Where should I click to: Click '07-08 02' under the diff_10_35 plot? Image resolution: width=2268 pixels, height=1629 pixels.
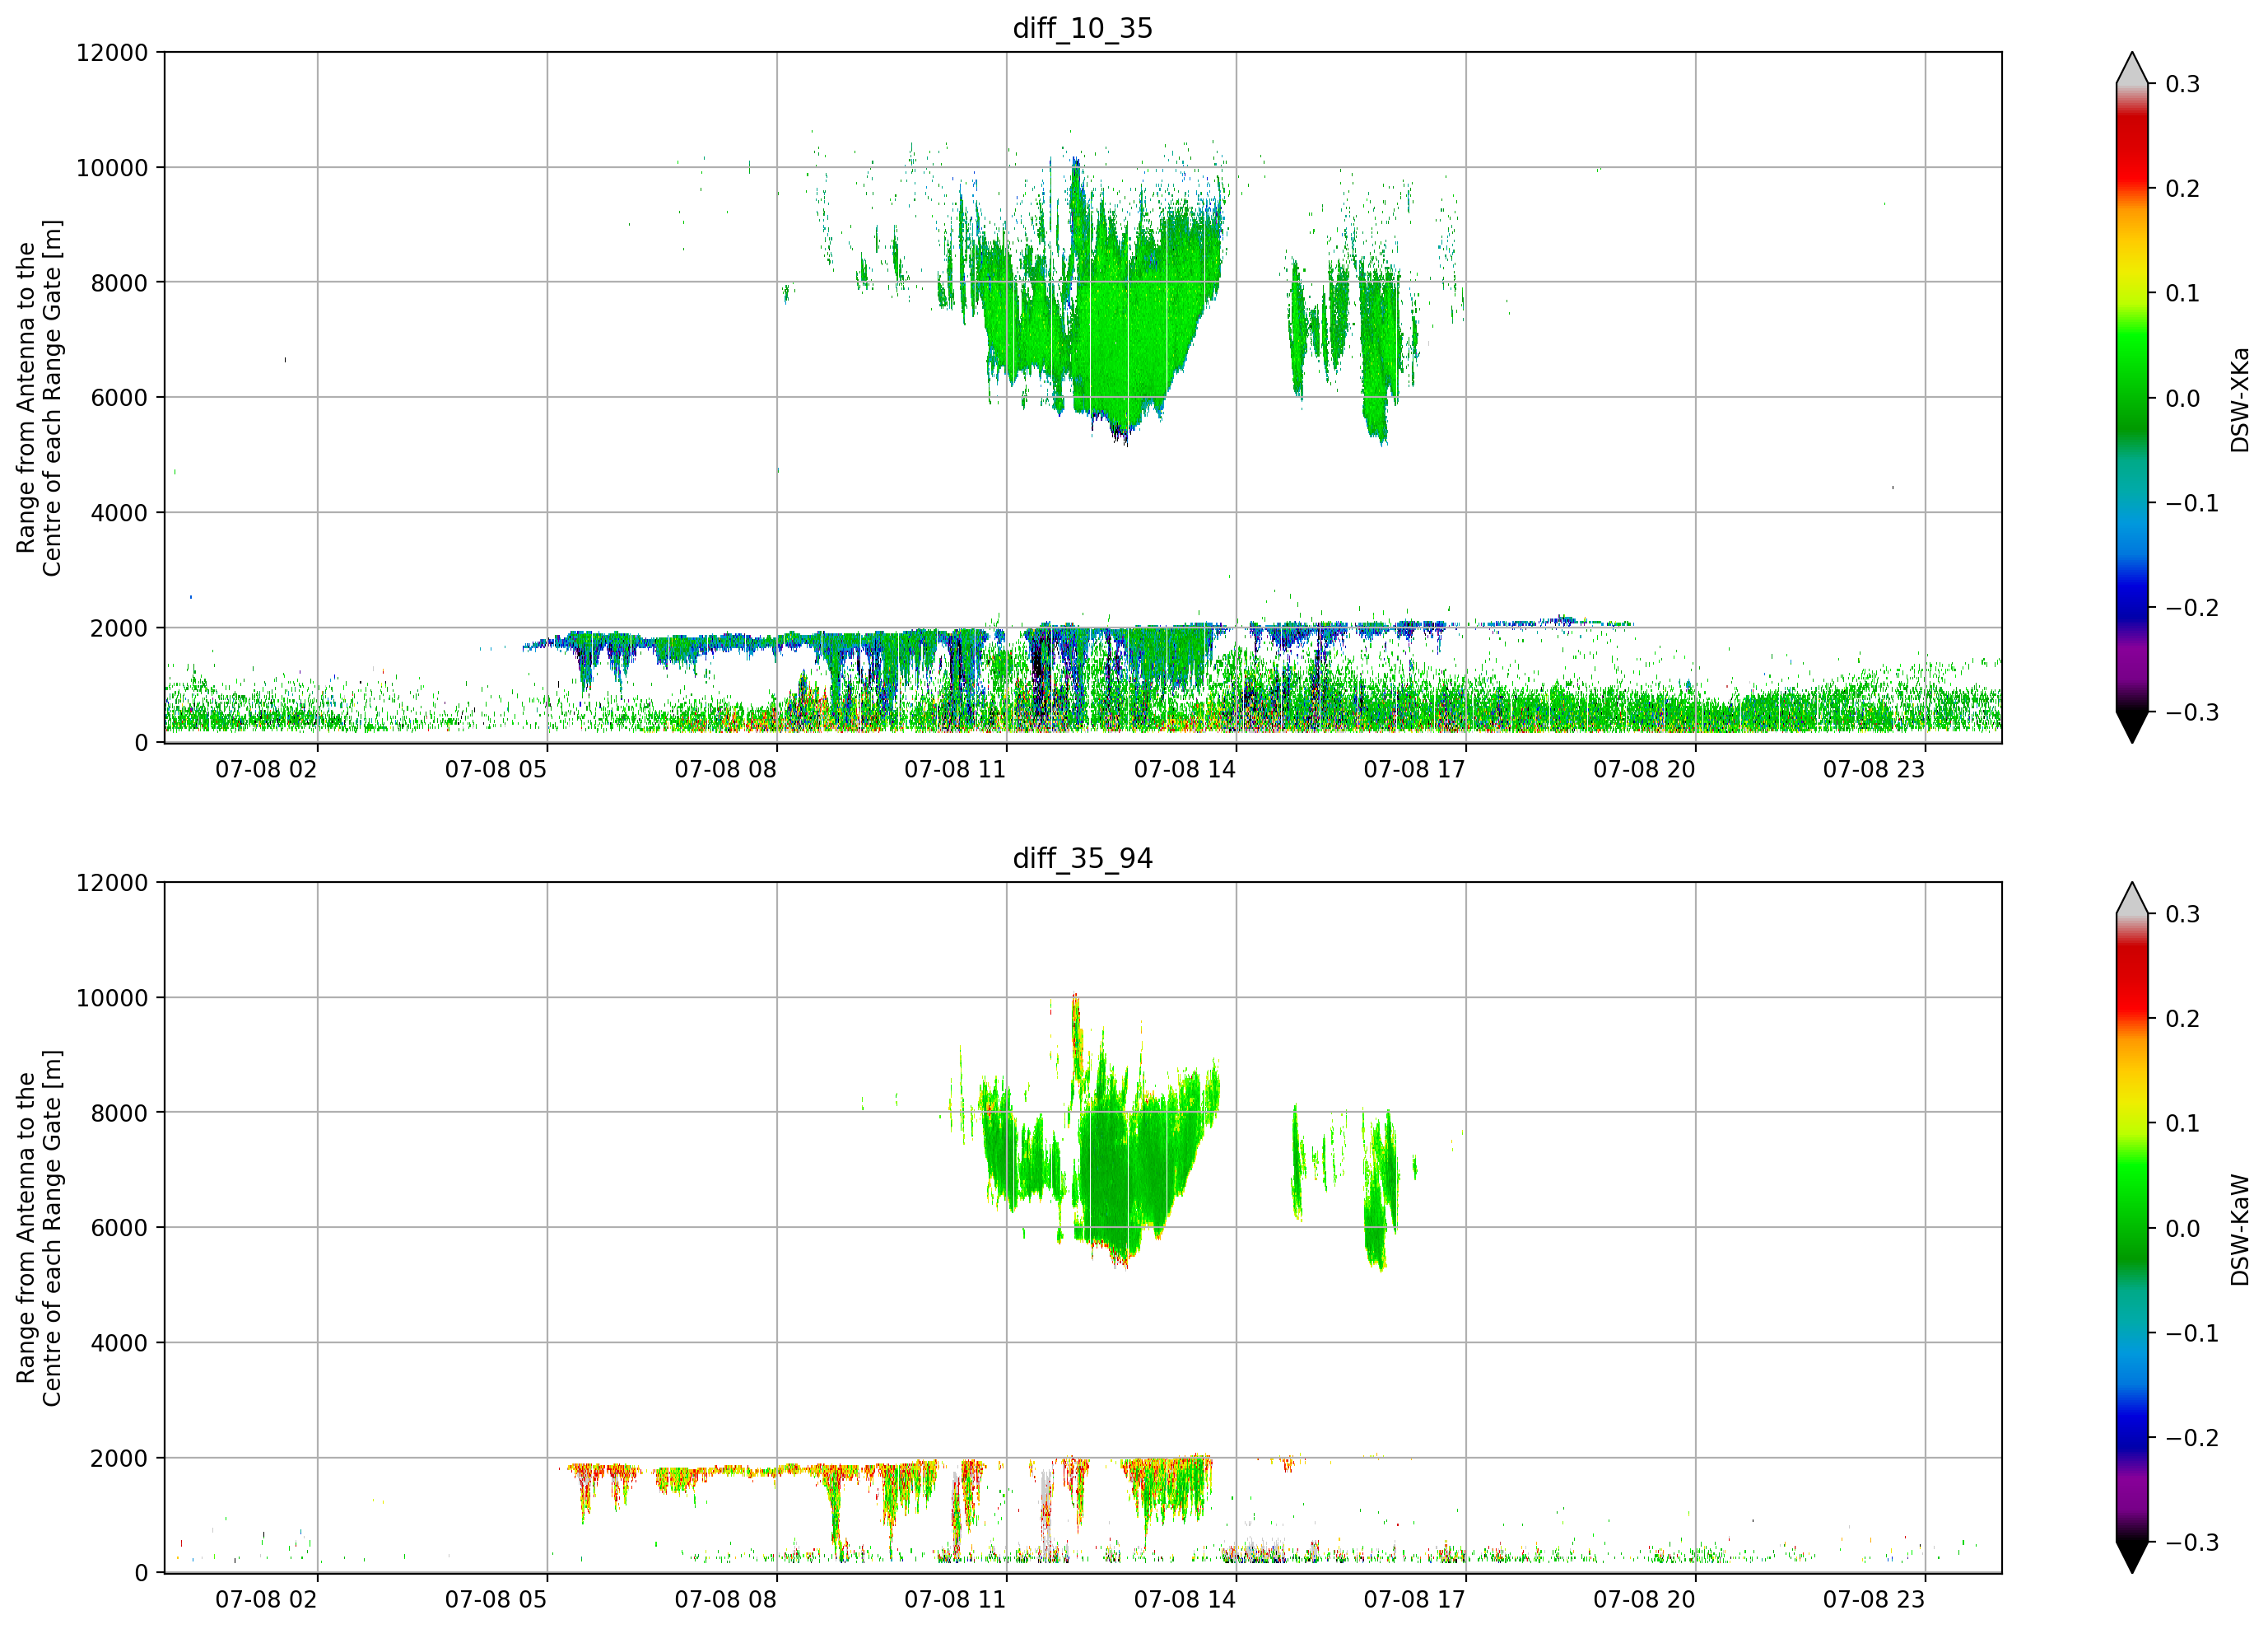pos(266,769)
